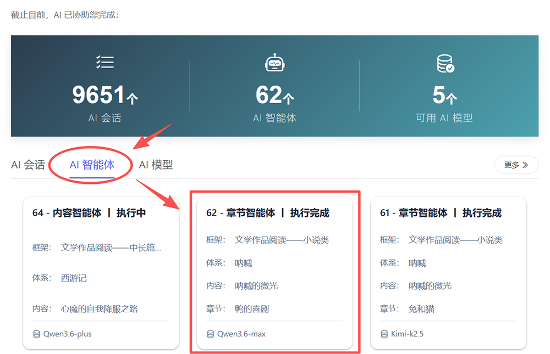The height and width of the screenshot is (354, 550).
Task: Click the database icon beside Kimi-k2.5
Action: pos(384,334)
